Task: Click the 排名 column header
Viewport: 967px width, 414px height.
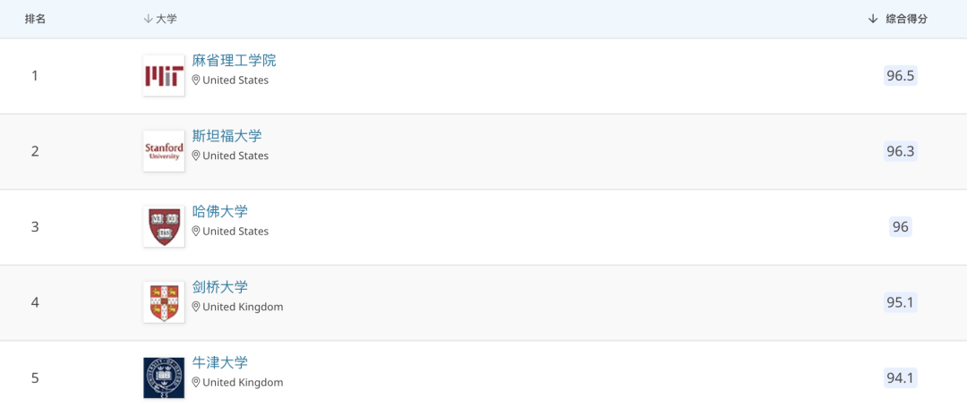Action: (35, 19)
